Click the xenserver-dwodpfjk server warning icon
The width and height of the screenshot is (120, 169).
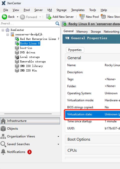(x=12, y=35)
